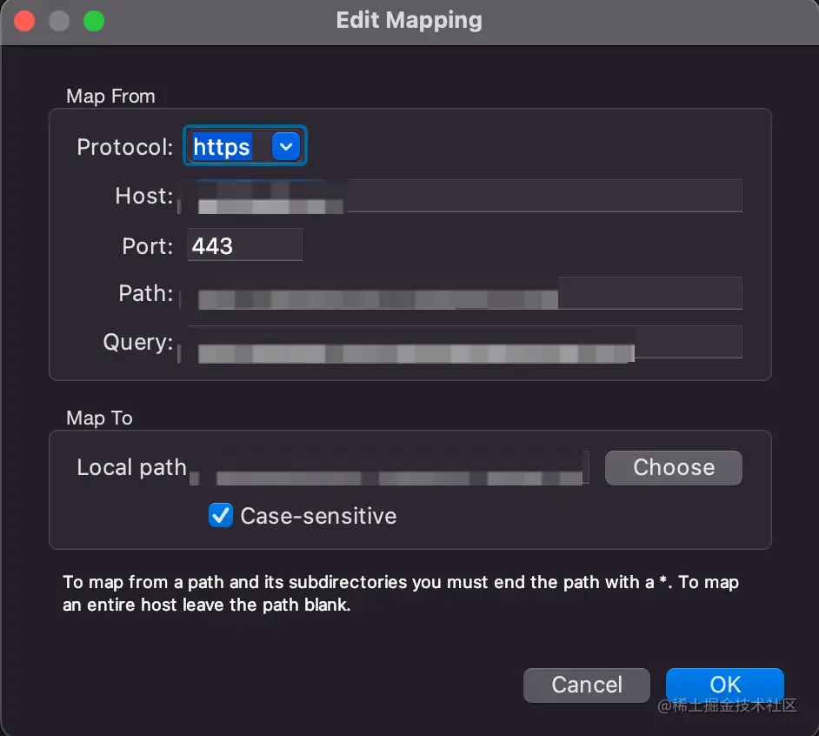Click Choose to browse local path
Screen dimensions: 819x736
673,468
